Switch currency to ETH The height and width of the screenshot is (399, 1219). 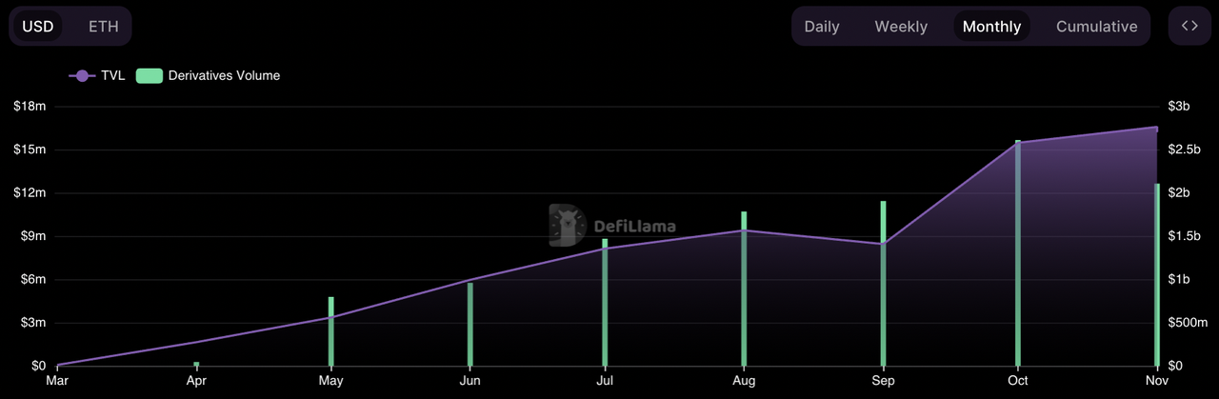coord(103,26)
